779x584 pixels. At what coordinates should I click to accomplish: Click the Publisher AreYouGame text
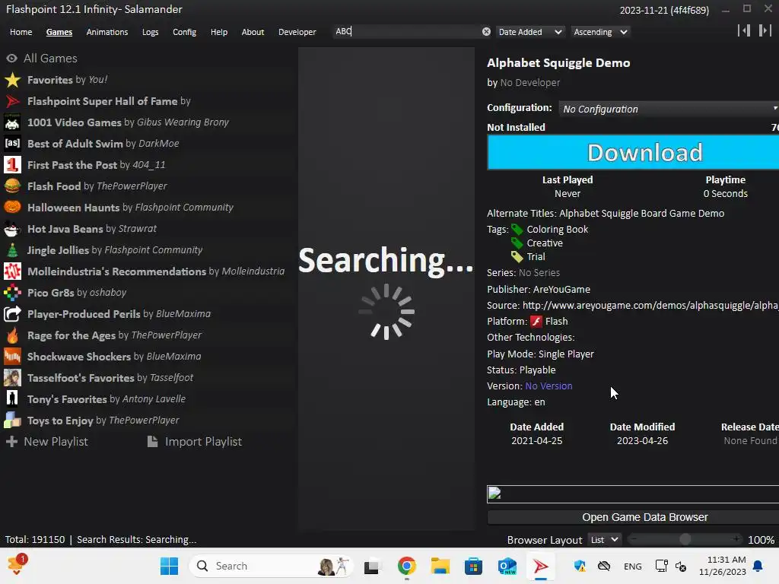point(539,290)
